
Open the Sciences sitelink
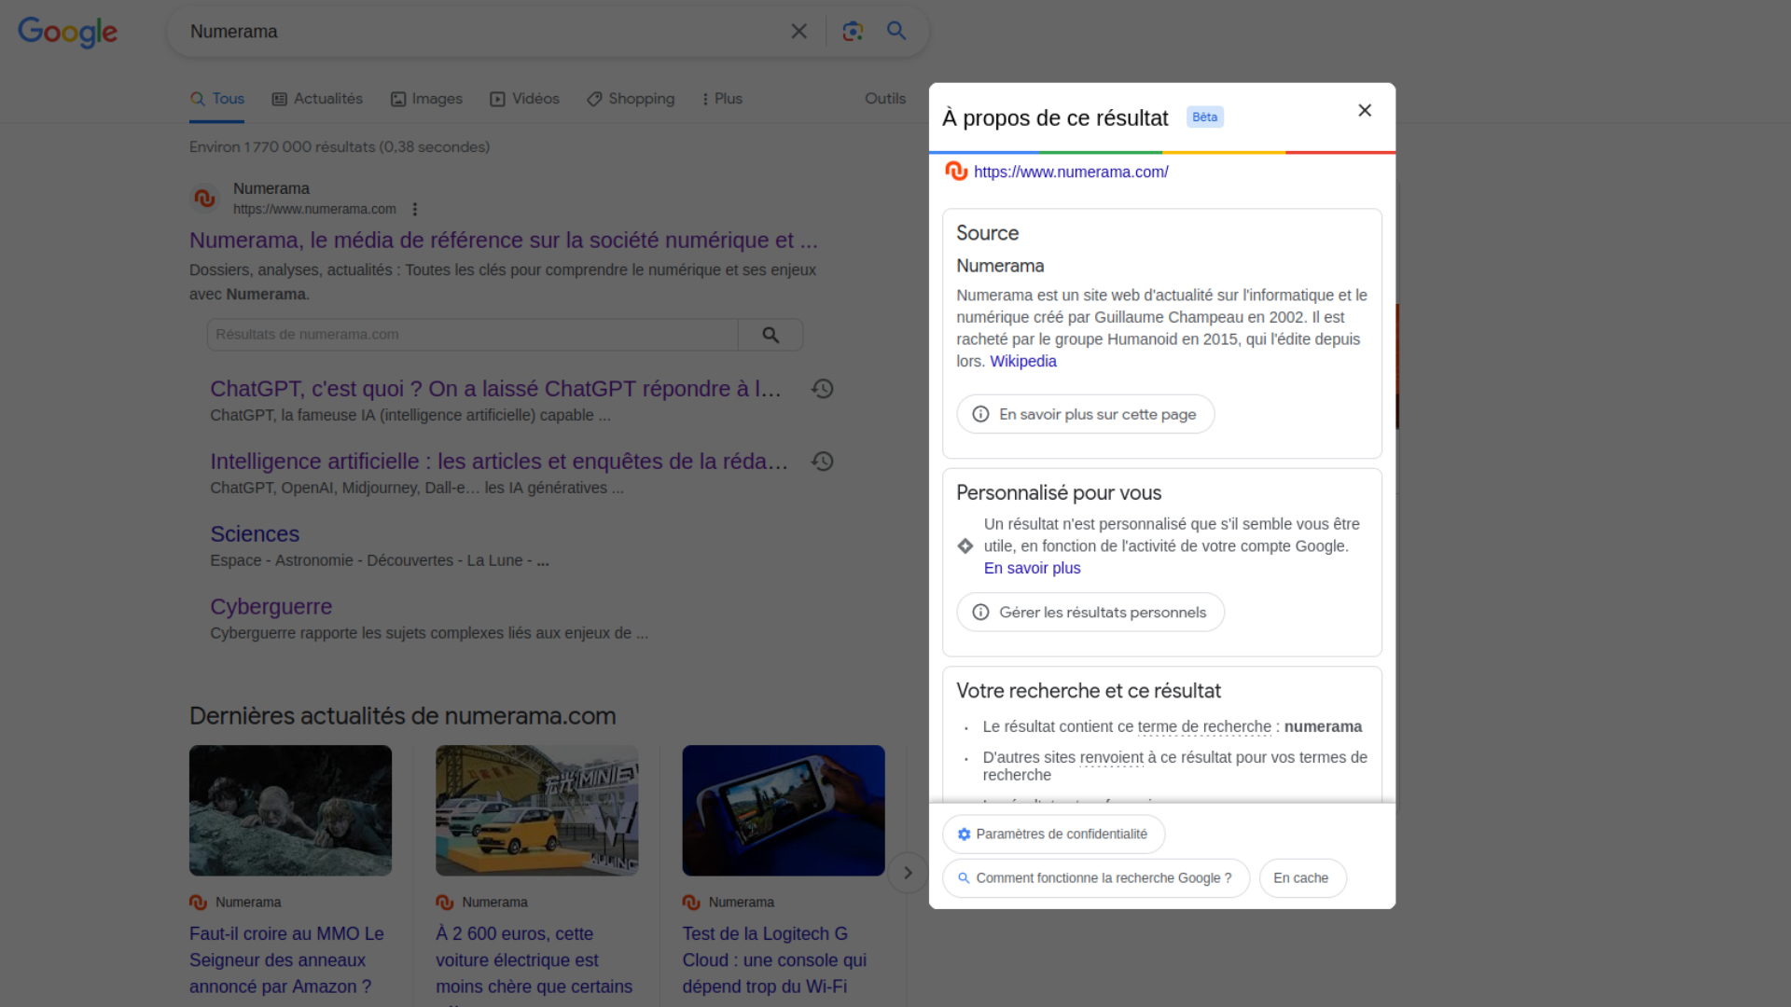tap(255, 534)
